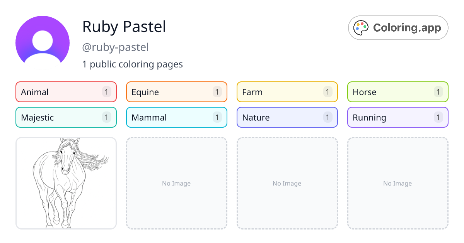Viewport: 464px width, 243px height.
Task: Open the horse coloring page thumbnail
Action: (x=66, y=183)
